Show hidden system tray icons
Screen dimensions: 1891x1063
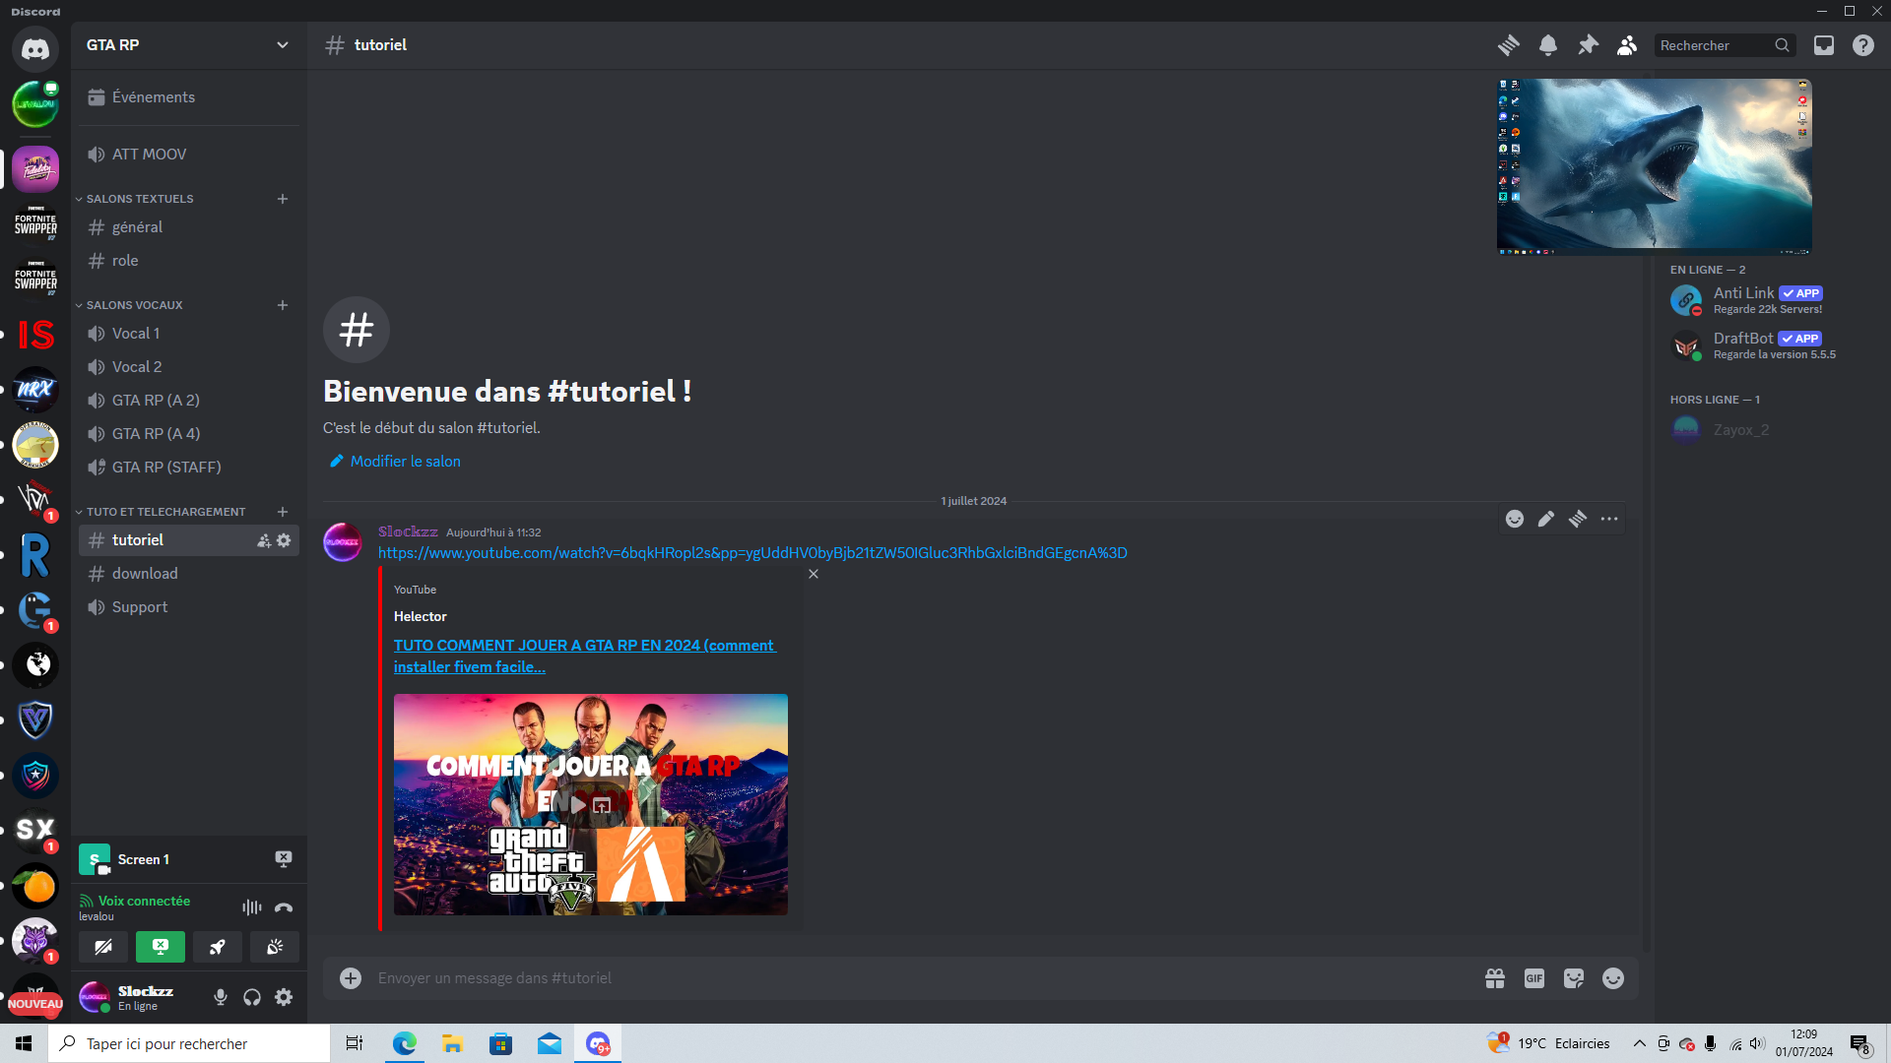(1639, 1043)
